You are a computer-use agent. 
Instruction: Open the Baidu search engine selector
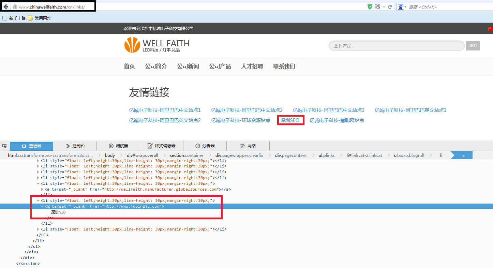(402, 7)
